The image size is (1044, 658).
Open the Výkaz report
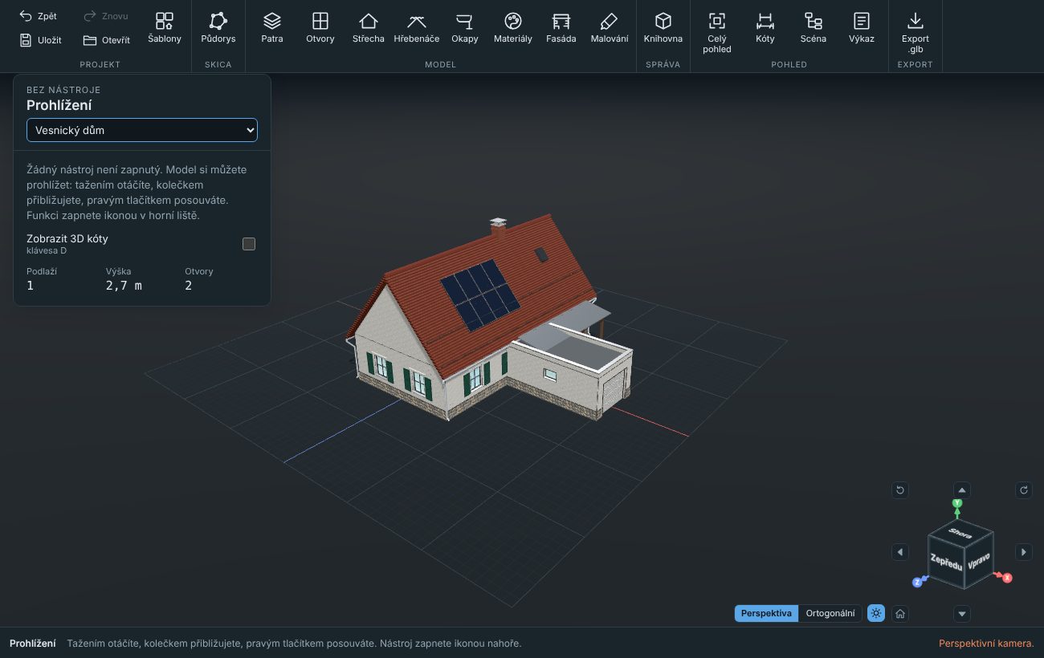point(862,28)
